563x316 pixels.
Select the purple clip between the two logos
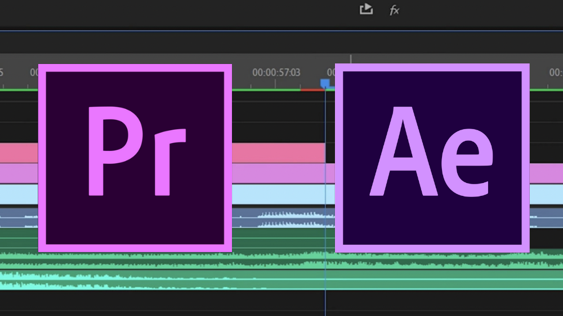283,173
